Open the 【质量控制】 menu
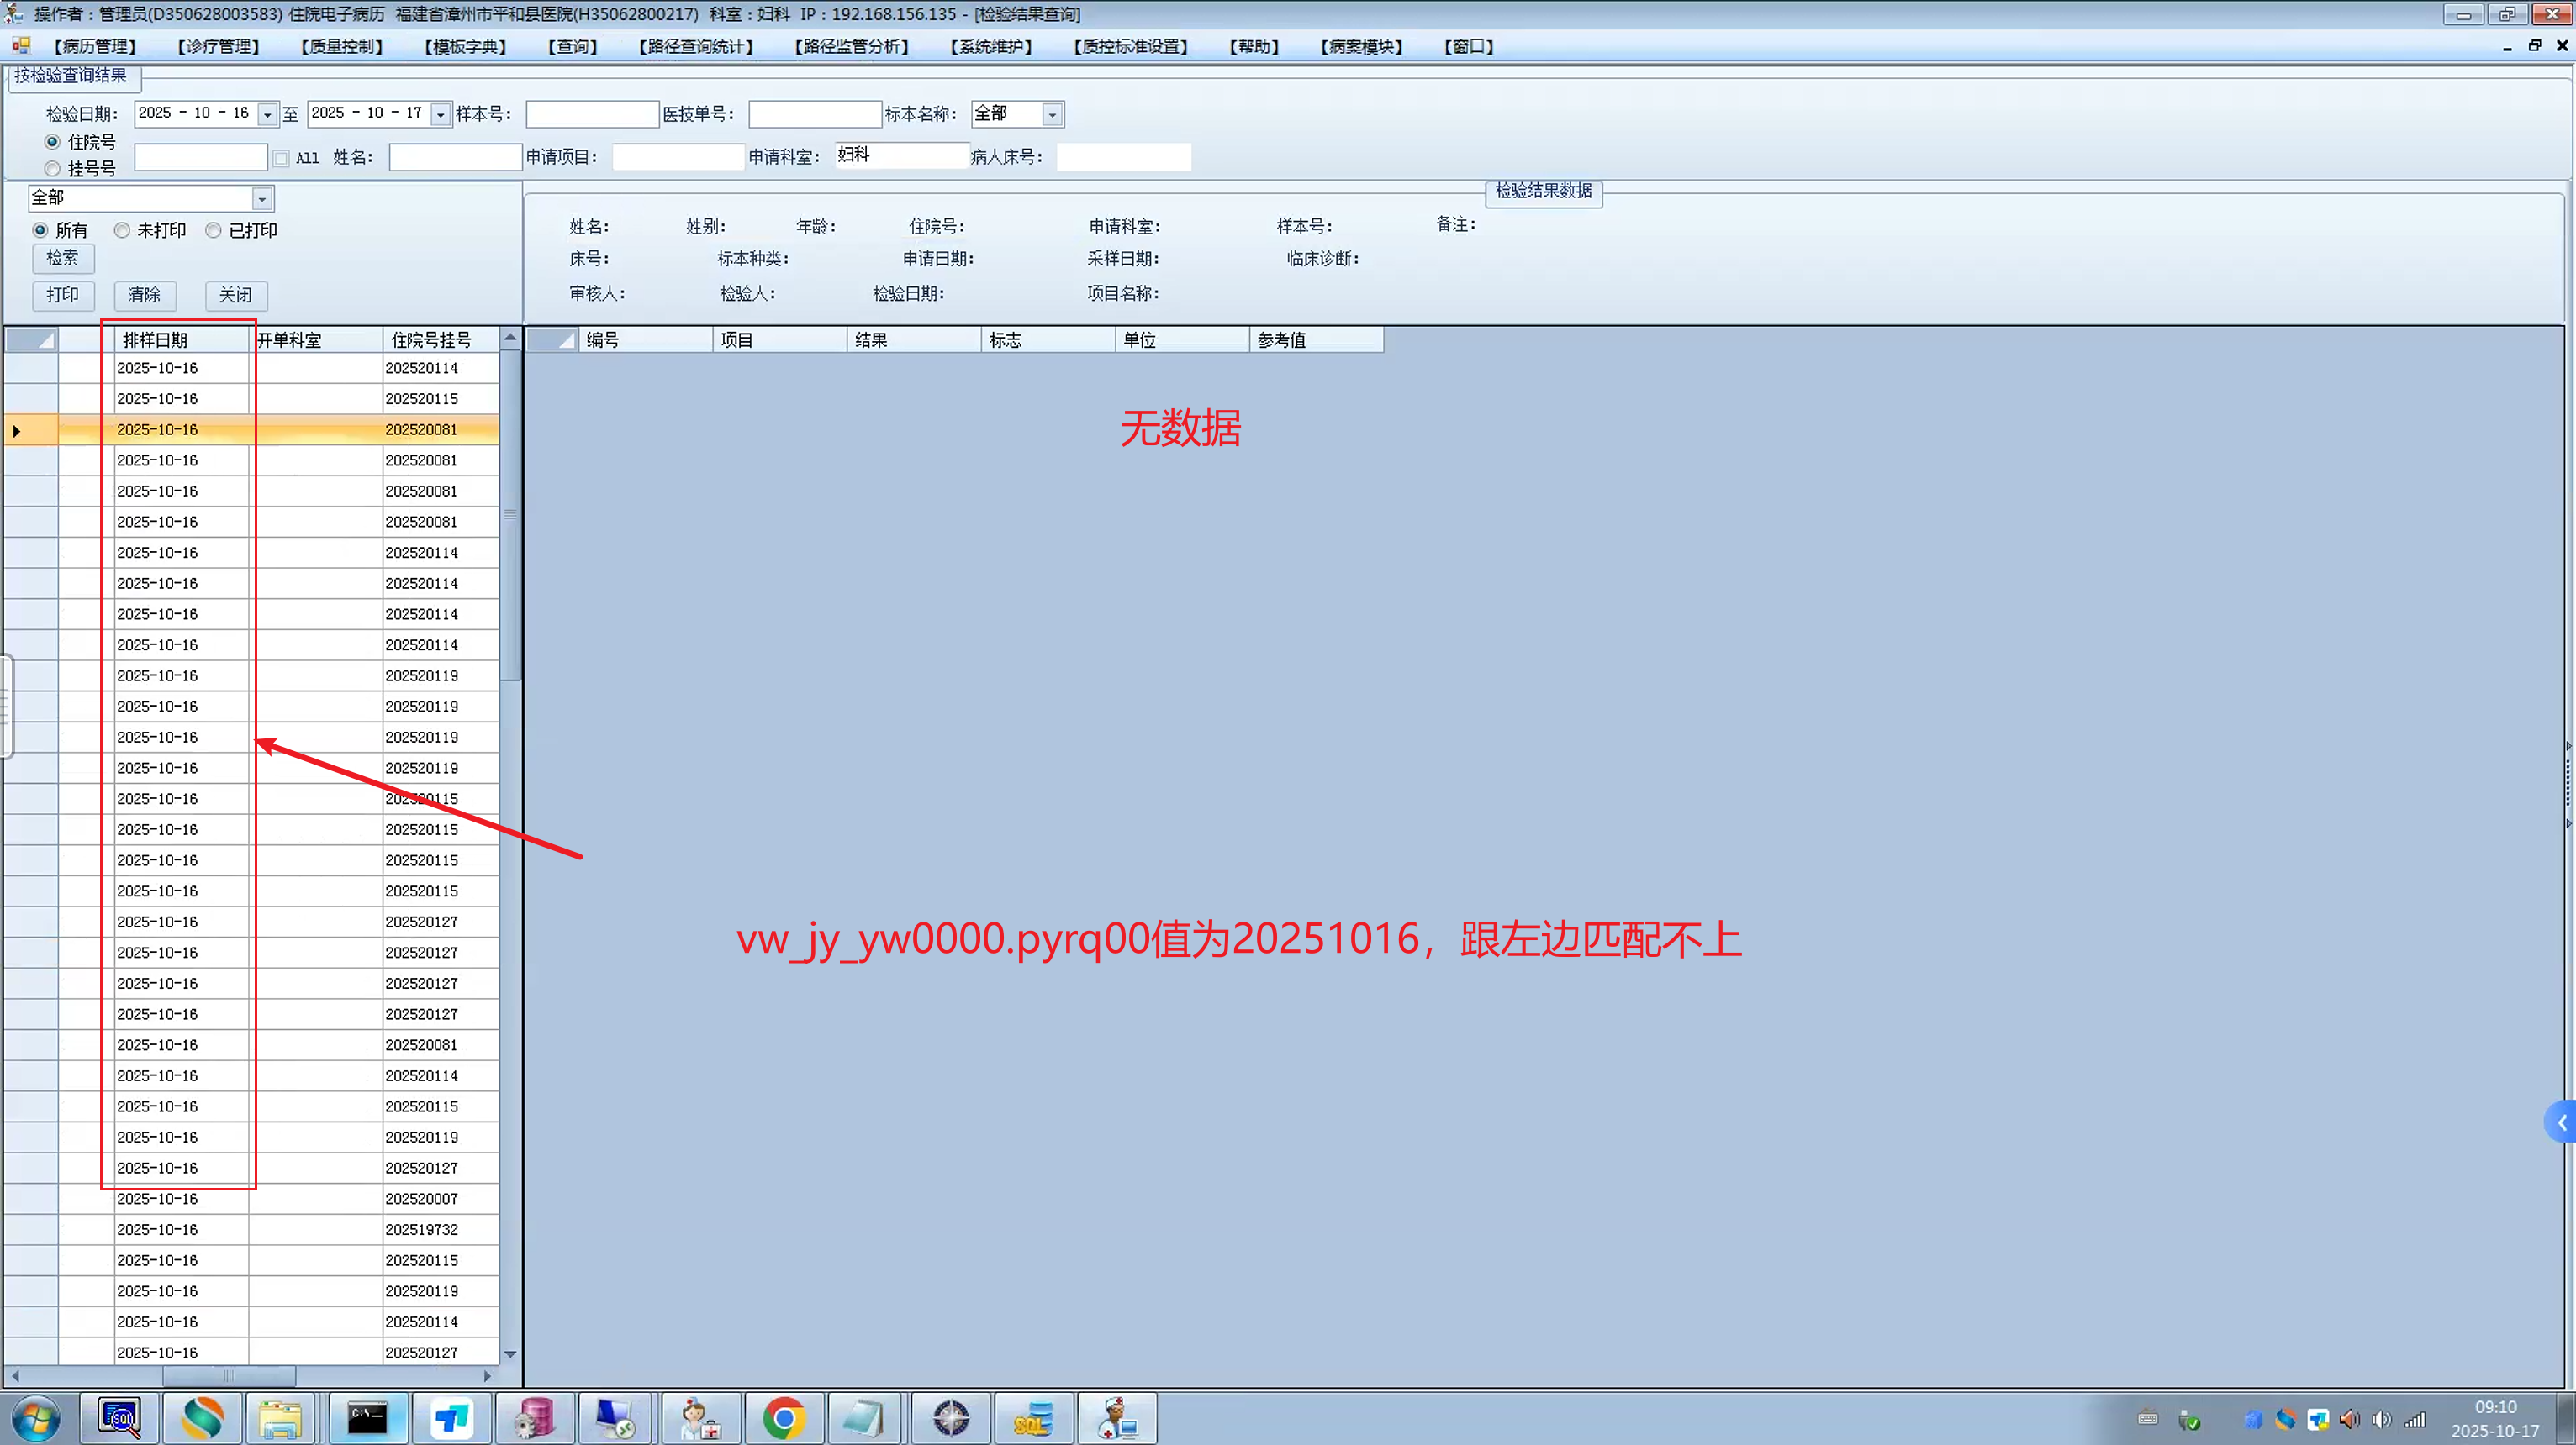2576x1445 pixels. (x=341, y=47)
